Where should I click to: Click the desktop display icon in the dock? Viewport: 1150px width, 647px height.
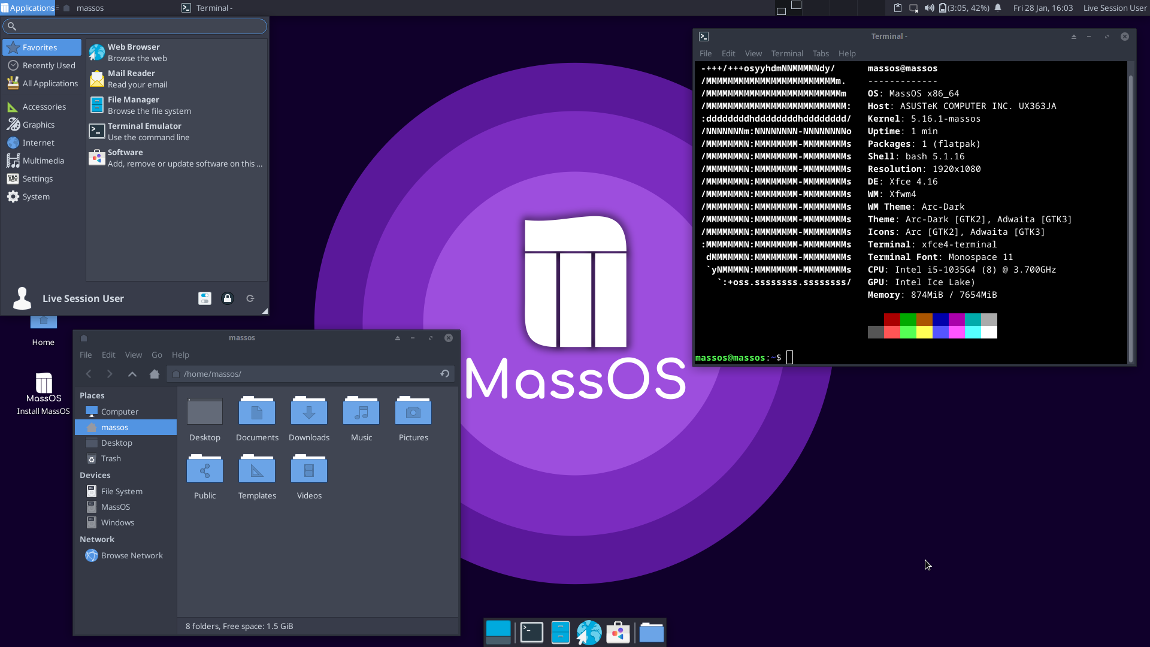pos(498,632)
